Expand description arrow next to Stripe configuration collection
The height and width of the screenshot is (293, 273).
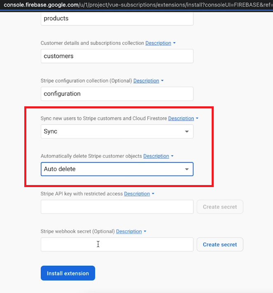tap(162, 81)
